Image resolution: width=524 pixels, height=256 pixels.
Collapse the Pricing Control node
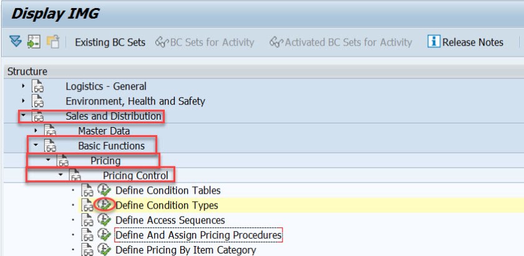(x=61, y=176)
